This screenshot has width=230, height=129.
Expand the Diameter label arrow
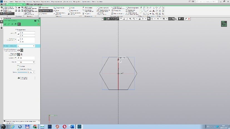click(16, 58)
